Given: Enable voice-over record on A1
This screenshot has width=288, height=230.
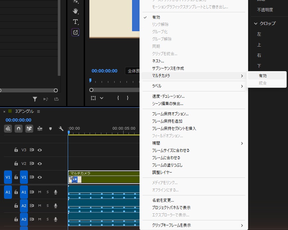Looking at the screenshot, I should point(55,192).
